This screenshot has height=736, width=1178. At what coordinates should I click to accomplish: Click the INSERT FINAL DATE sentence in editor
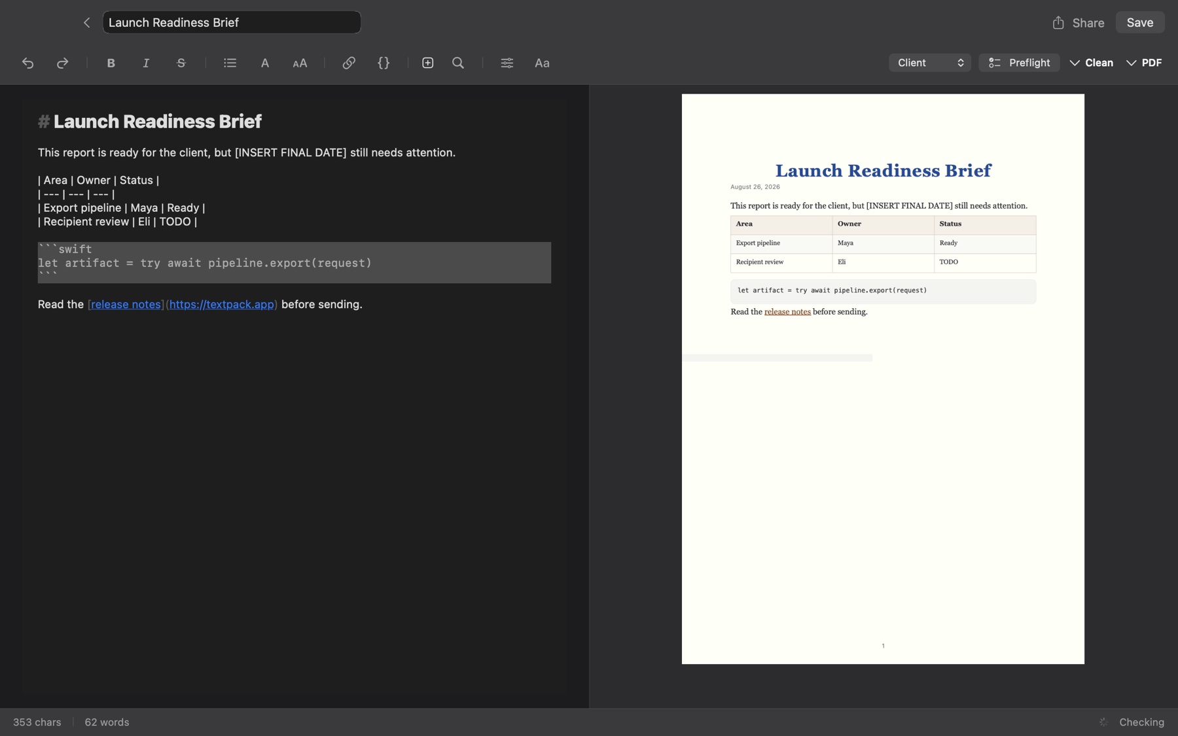click(247, 152)
